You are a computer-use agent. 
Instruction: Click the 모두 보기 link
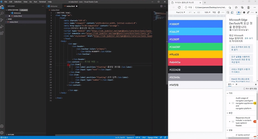pyautogui.click(x=248, y=38)
